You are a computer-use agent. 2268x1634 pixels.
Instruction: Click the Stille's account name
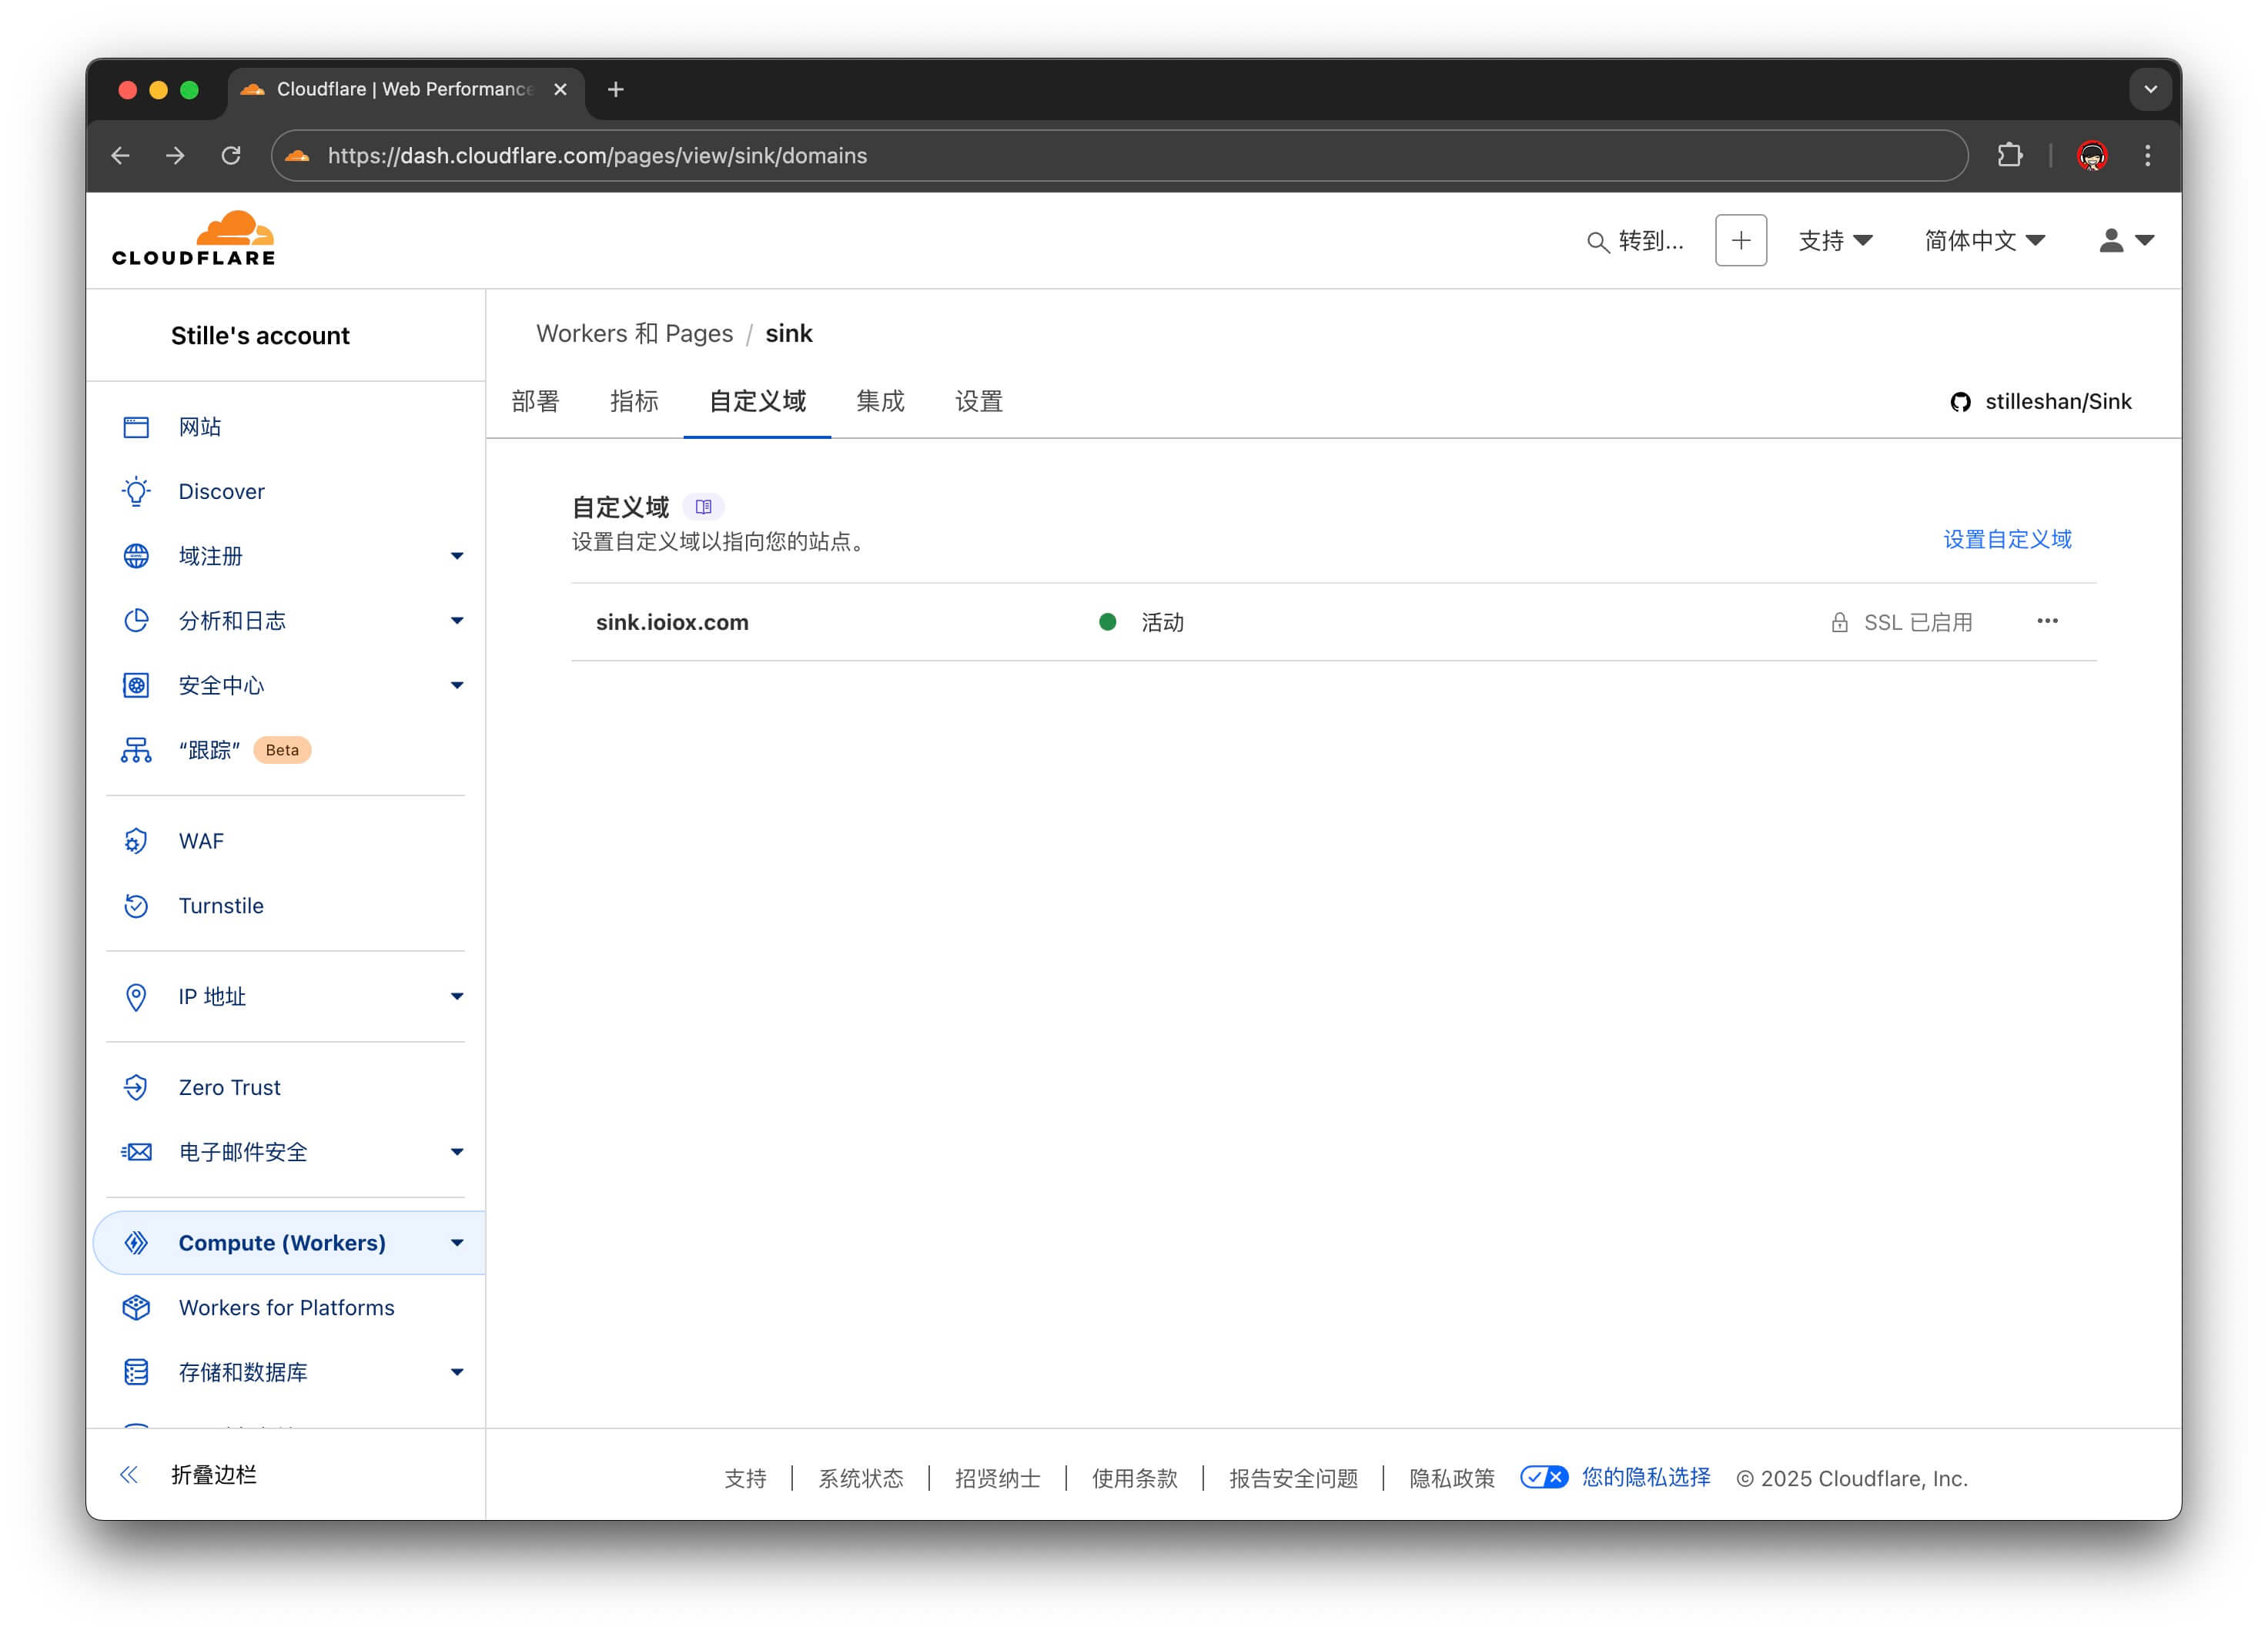pos(260,335)
